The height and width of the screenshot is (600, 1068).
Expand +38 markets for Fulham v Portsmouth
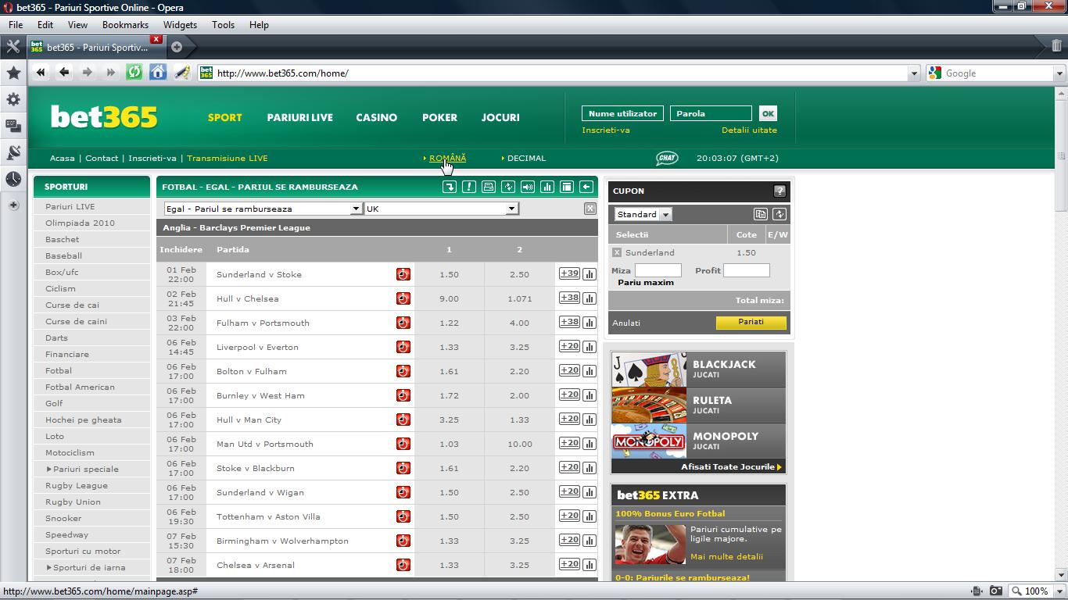pyautogui.click(x=569, y=322)
